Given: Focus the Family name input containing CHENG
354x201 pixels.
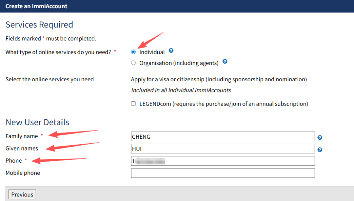Looking at the screenshot, I should pyautogui.click(x=223, y=136).
